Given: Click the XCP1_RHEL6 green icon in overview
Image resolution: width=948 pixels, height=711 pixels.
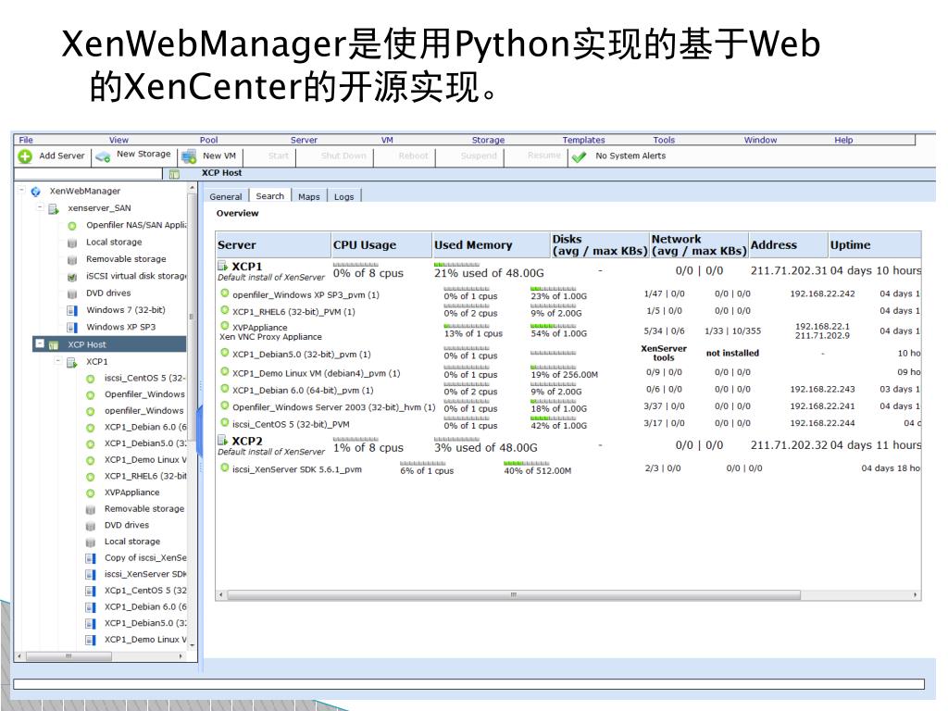Looking at the screenshot, I should click(x=225, y=310).
